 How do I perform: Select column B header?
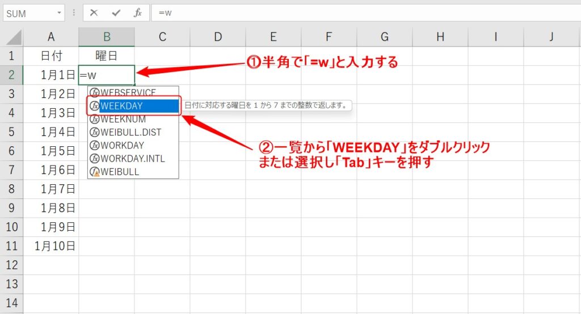[x=107, y=37]
